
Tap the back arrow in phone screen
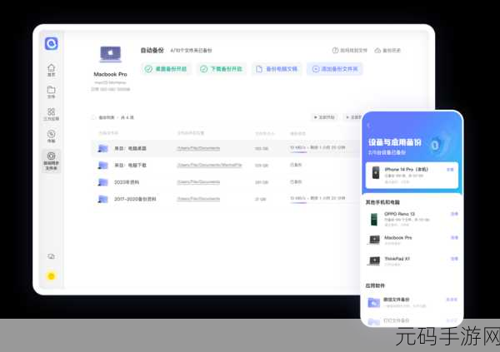click(368, 125)
